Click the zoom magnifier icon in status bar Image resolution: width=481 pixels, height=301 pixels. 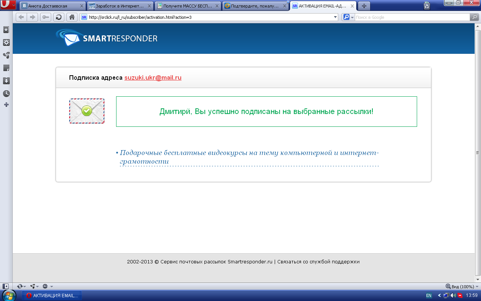tap(448, 286)
